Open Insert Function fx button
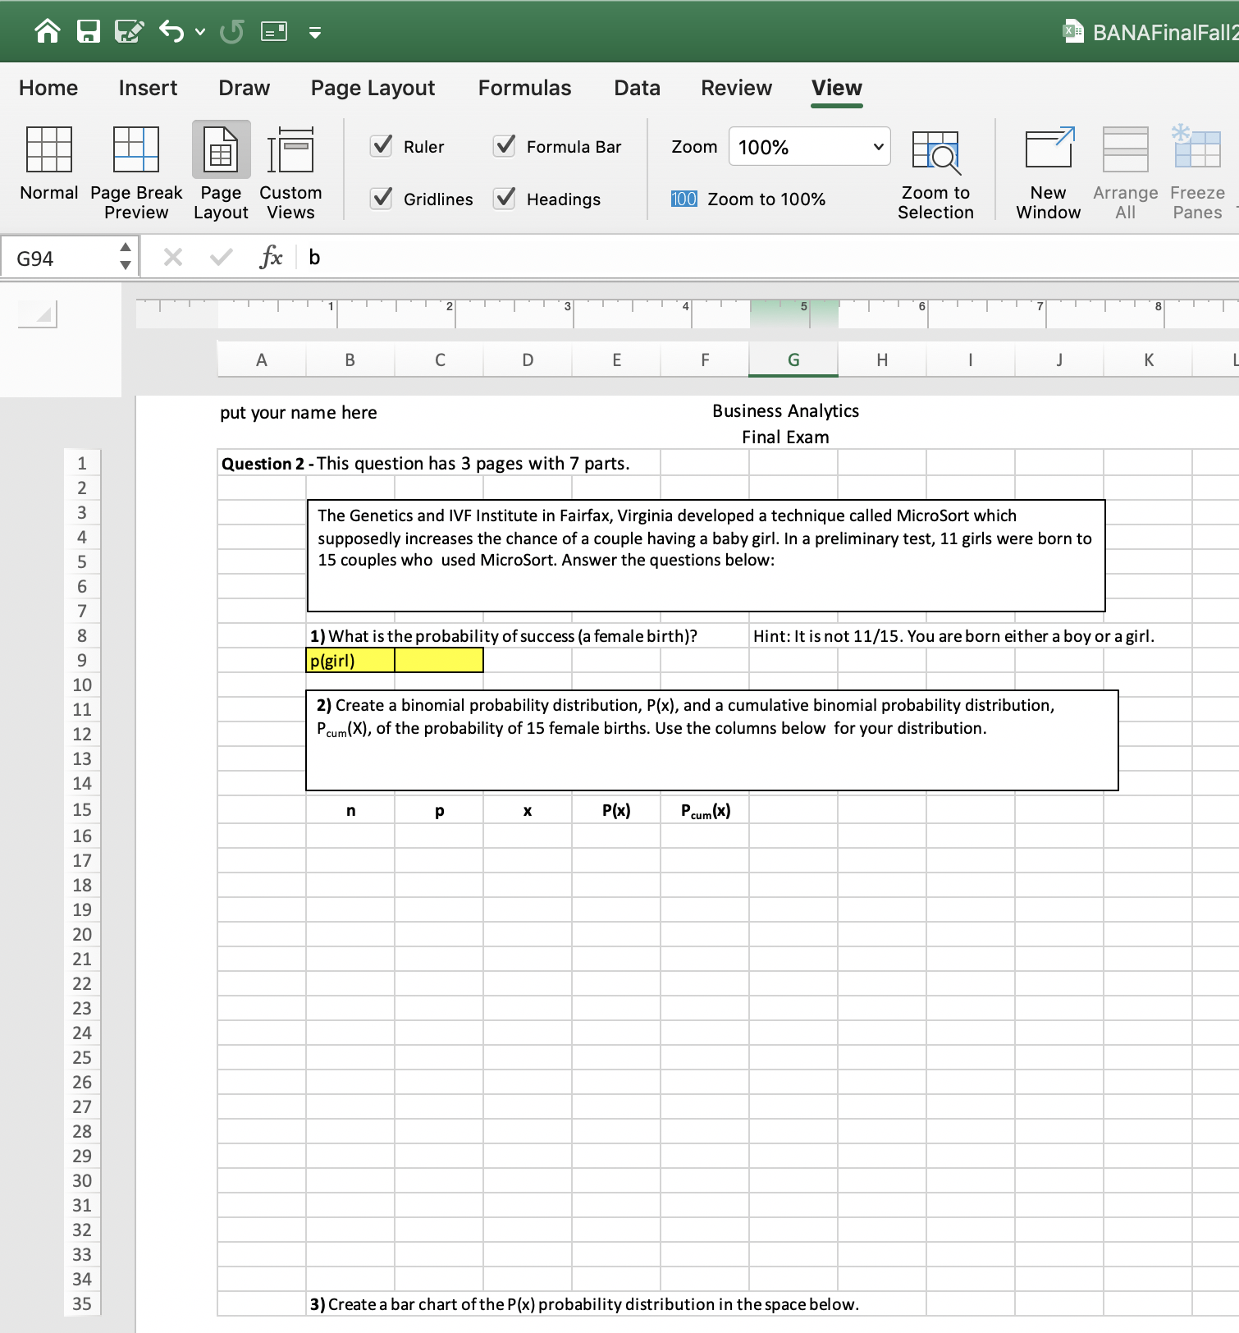Image resolution: width=1239 pixels, height=1333 pixels. [x=270, y=257]
